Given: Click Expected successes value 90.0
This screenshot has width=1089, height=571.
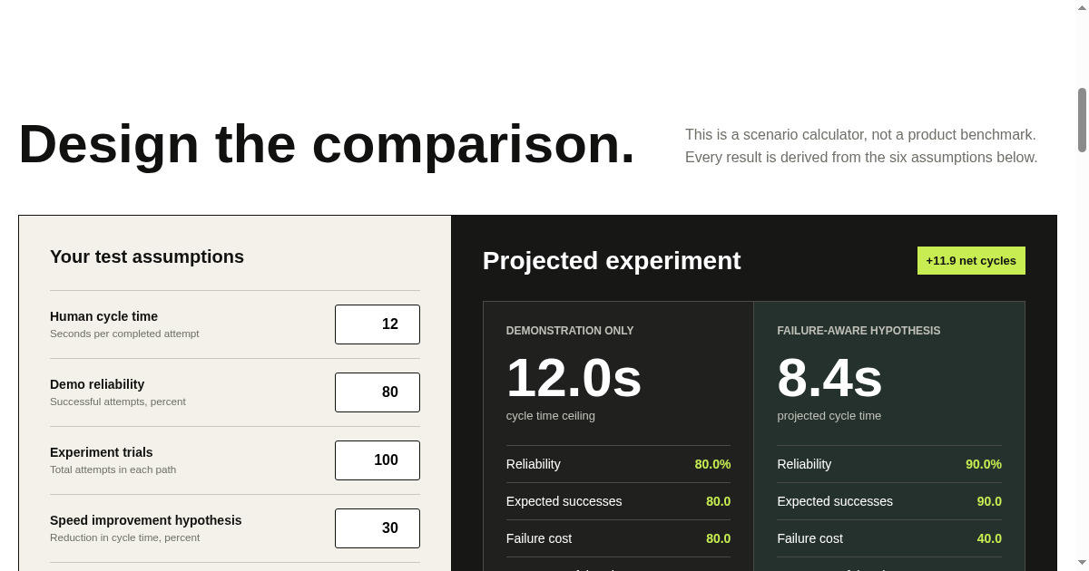Looking at the screenshot, I should coord(989,501).
